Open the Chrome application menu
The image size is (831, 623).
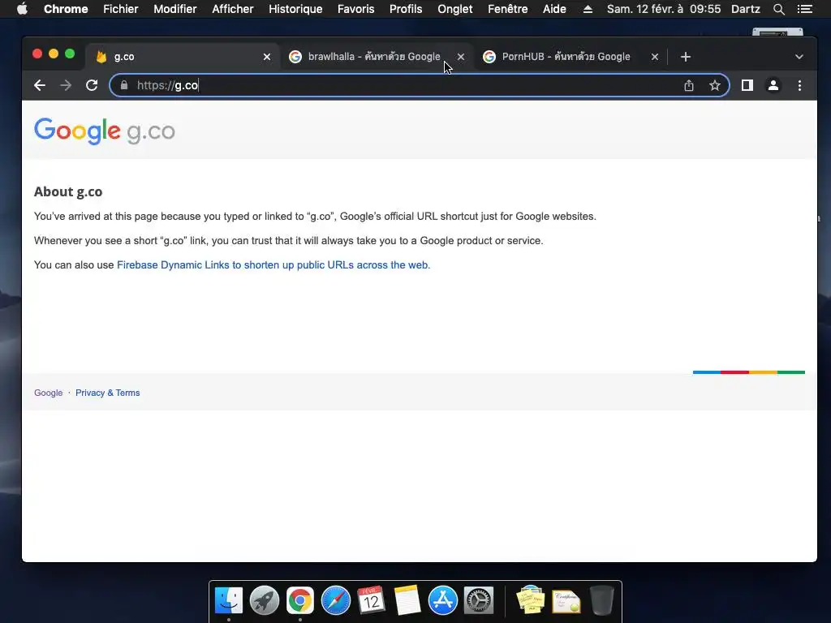[x=66, y=9]
